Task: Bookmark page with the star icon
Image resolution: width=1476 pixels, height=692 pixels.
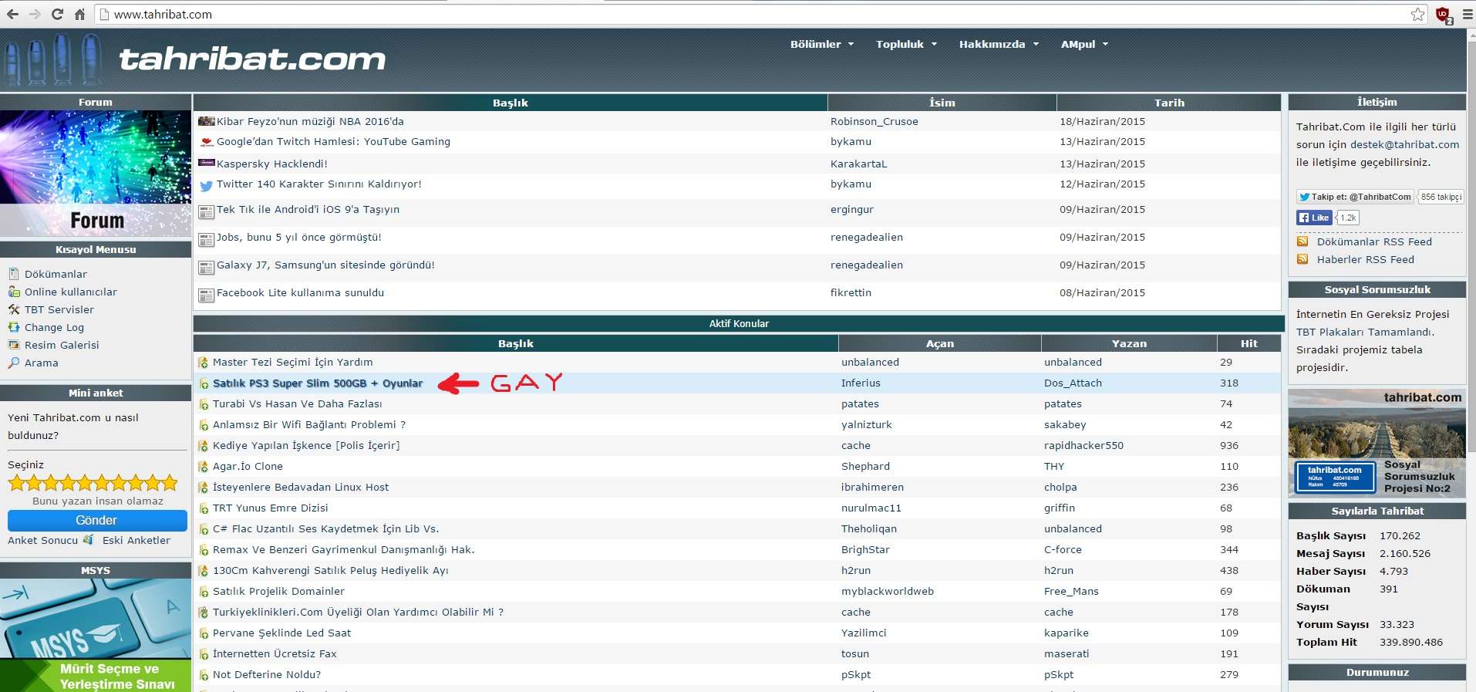Action: (x=1417, y=14)
